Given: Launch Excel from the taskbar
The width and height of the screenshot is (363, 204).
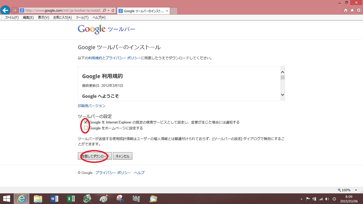Looking at the screenshot, I should click(71, 199).
